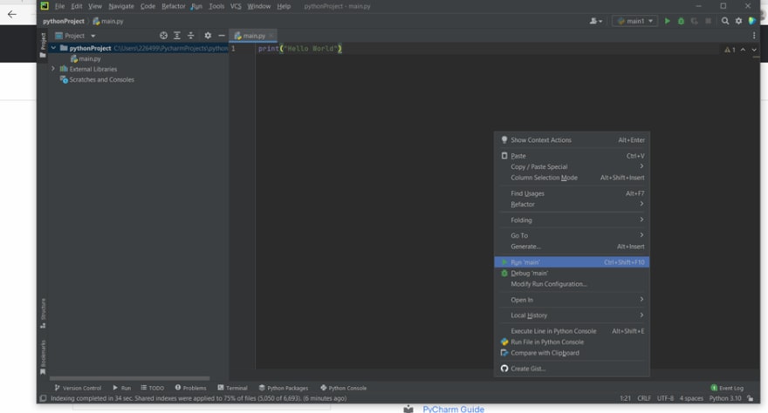Click the back arrow in the browser window behind
The image size is (768, 413).
pyautogui.click(x=11, y=14)
